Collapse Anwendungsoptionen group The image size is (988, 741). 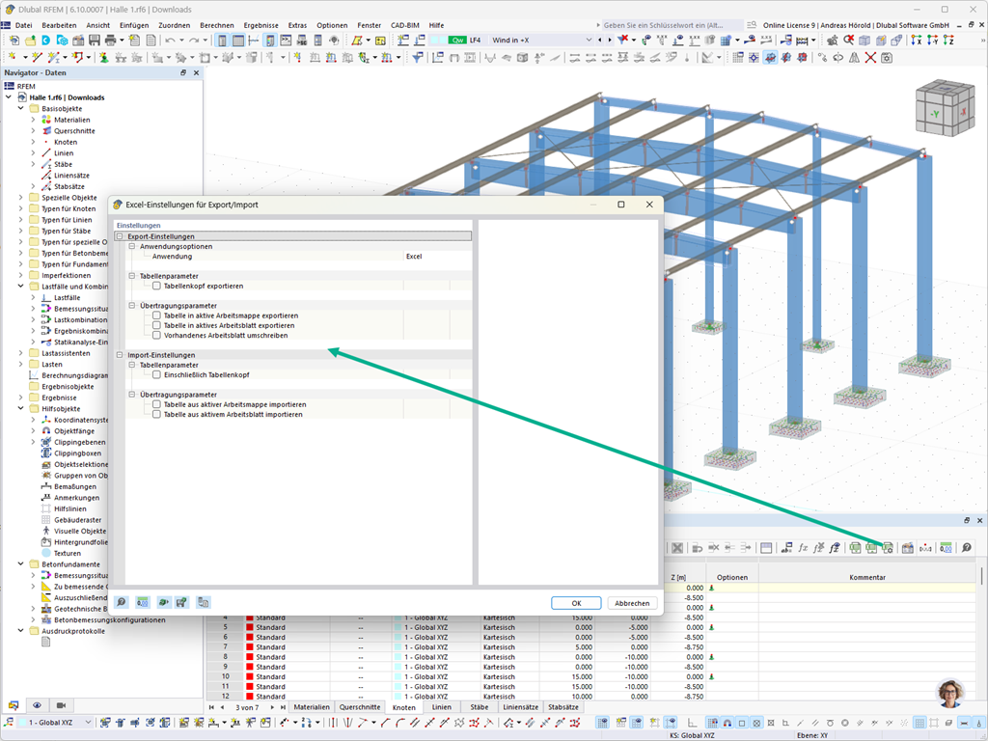coord(131,246)
